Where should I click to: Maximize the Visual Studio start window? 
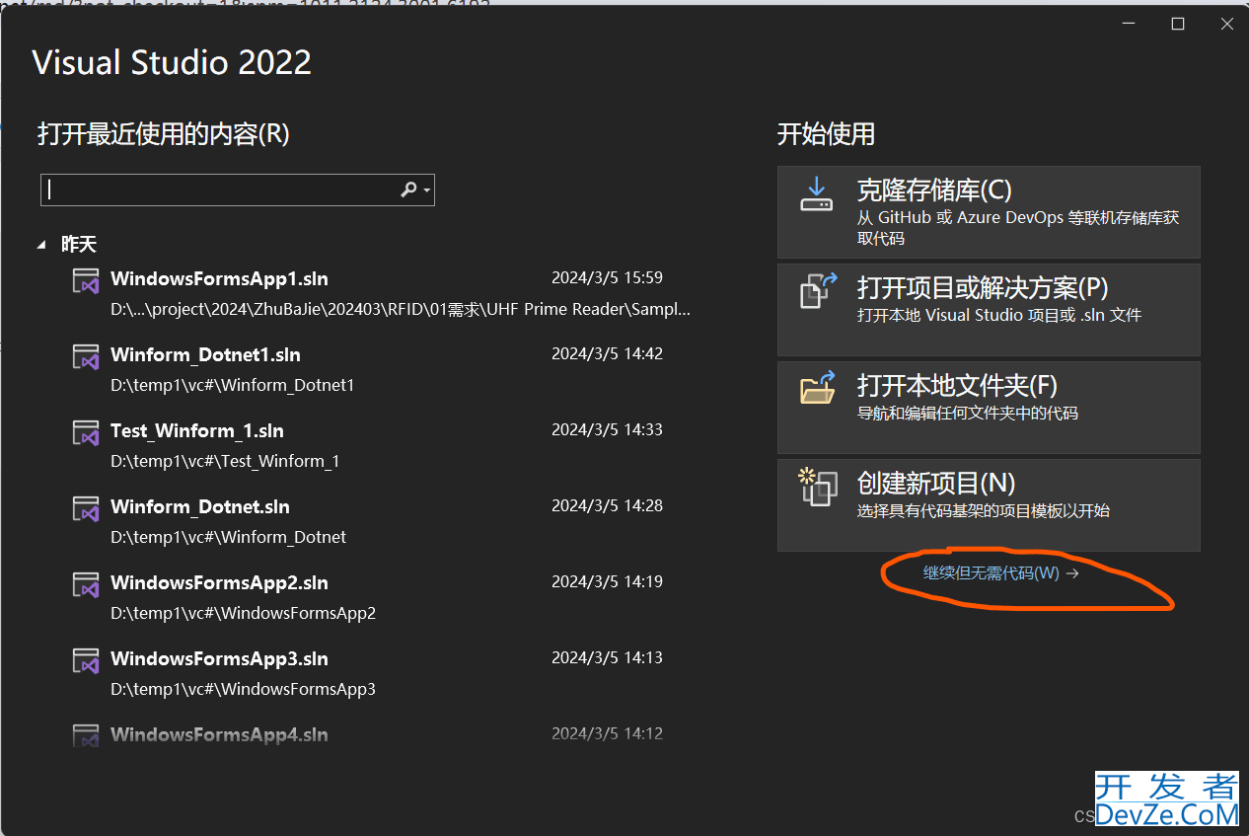click(x=1177, y=24)
